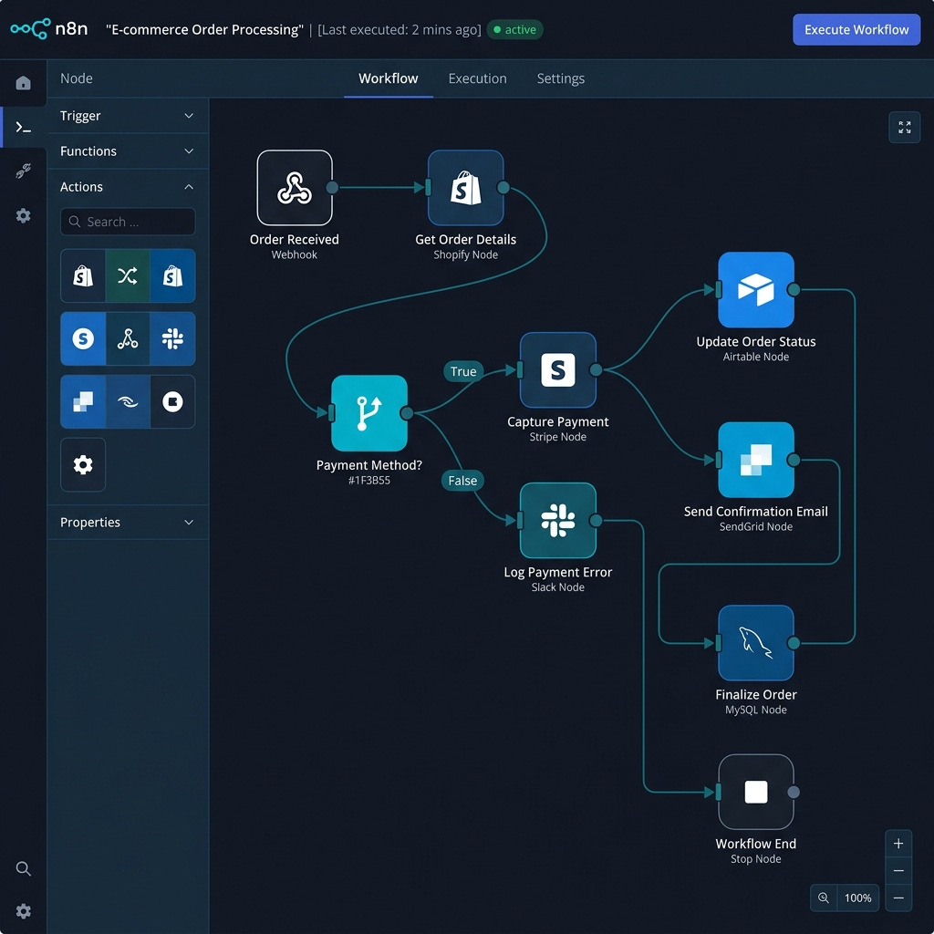Click output connector of Capture Payment node
Image resolution: width=934 pixels, height=934 pixels.
[x=596, y=370]
